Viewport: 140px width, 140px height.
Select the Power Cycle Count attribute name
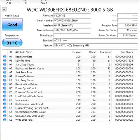(26, 88)
